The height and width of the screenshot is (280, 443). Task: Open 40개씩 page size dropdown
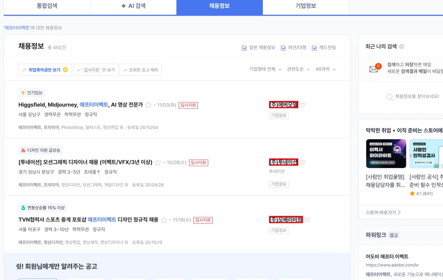[x=326, y=69]
